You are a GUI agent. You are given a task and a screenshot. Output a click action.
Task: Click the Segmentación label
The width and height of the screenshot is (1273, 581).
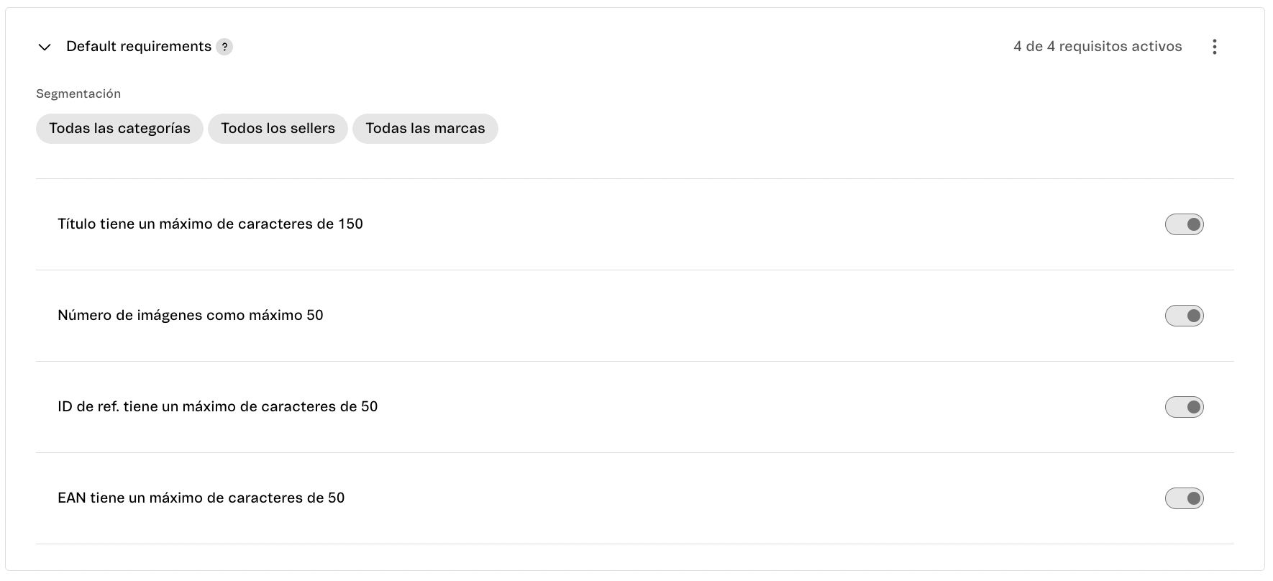[78, 93]
